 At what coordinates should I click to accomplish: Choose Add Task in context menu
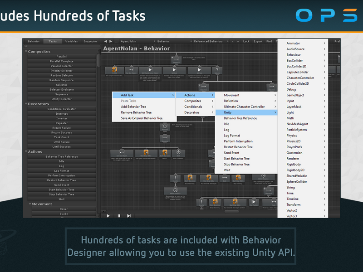pos(144,95)
